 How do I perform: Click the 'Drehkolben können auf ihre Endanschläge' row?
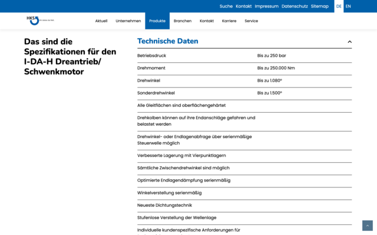tap(244, 121)
